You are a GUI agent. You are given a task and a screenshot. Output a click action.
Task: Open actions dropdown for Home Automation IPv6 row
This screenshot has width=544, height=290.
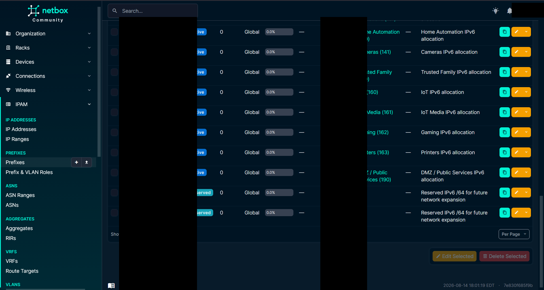point(526,32)
